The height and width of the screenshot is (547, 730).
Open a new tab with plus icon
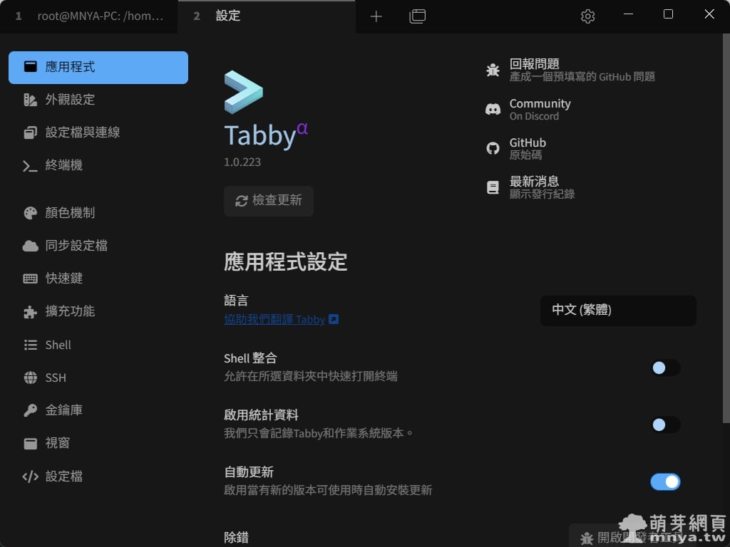tap(376, 16)
